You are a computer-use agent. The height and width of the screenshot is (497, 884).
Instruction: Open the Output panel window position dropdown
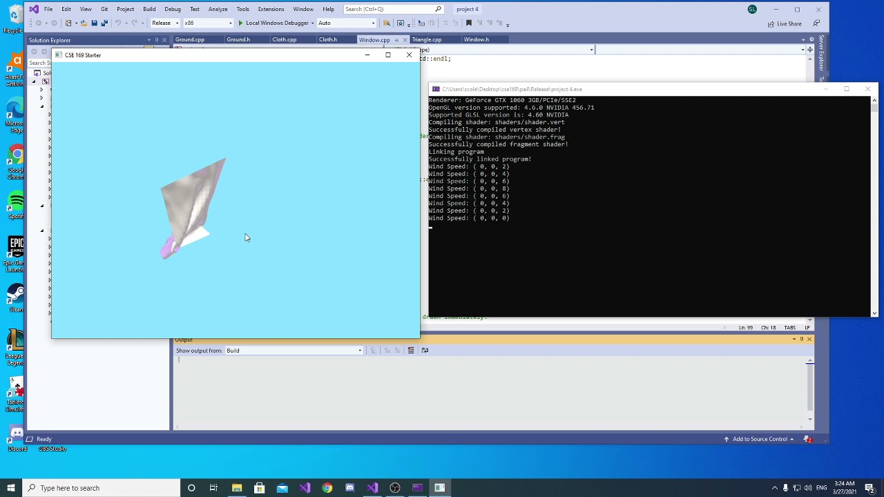[x=794, y=340]
